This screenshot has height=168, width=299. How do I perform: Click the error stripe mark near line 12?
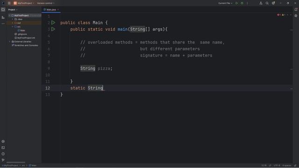pyautogui.click(x=292, y=89)
